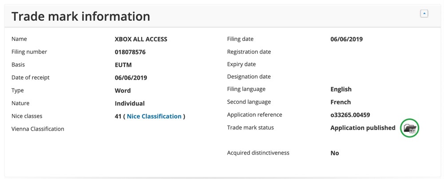This screenshot has width=444, height=179.
Task: Click the Designation date label
Action: click(249, 77)
